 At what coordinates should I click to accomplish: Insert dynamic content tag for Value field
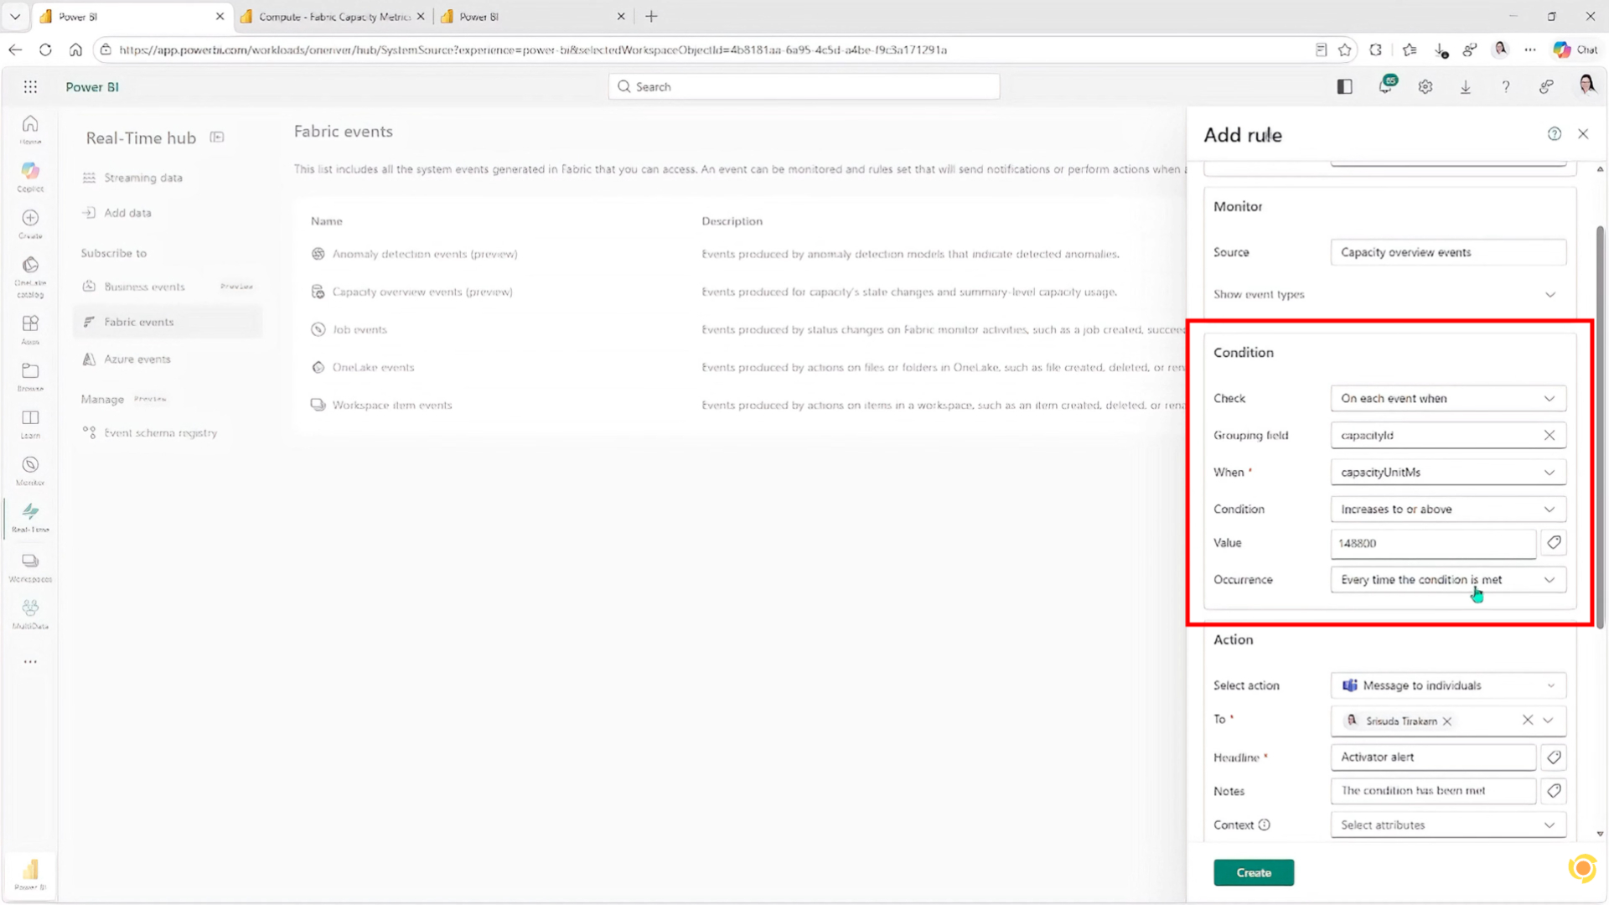[x=1554, y=543]
